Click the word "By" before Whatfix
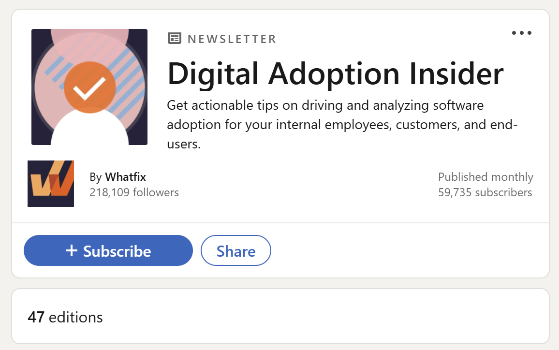 96,177
